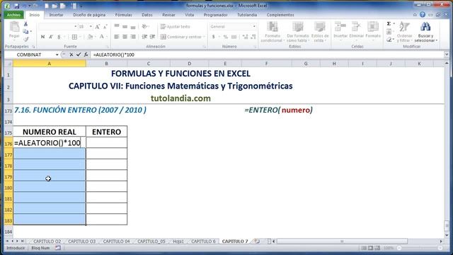Toggle center horizontal alignment
453x255 pixels.
point(125,37)
